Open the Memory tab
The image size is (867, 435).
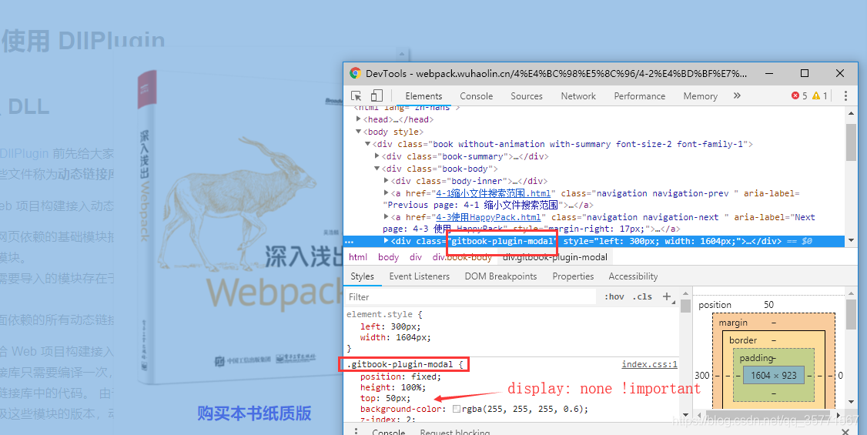700,95
